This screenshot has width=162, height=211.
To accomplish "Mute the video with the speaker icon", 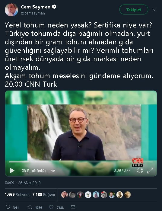I will pyautogui.click(x=140, y=171).
